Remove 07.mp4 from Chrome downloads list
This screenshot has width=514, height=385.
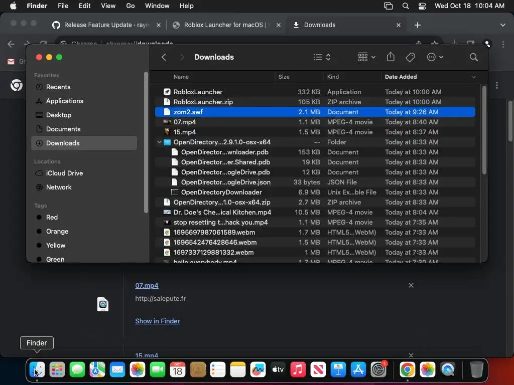(x=411, y=285)
